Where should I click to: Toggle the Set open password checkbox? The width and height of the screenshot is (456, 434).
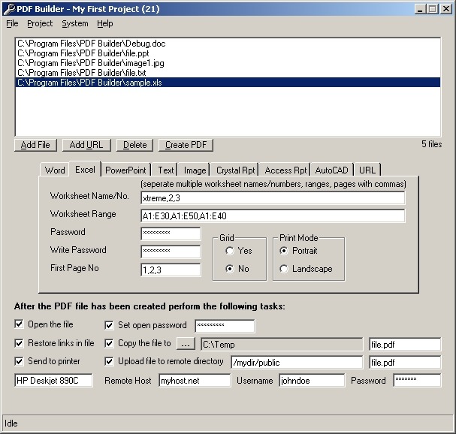(109, 325)
